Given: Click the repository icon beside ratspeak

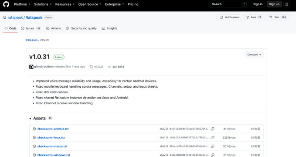Looking at the screenshot, I should 4,17.
